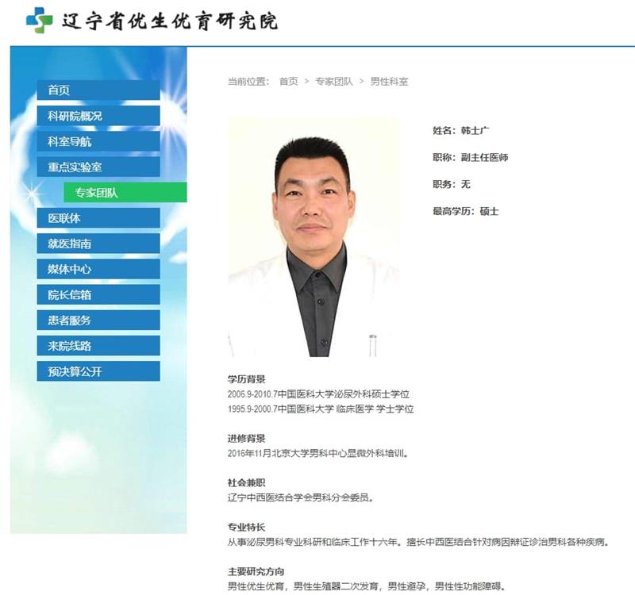Viewport: 635px width, 595px height.
Task: Go to 重点实验室 in the sidebar
Action: point(98,167)
